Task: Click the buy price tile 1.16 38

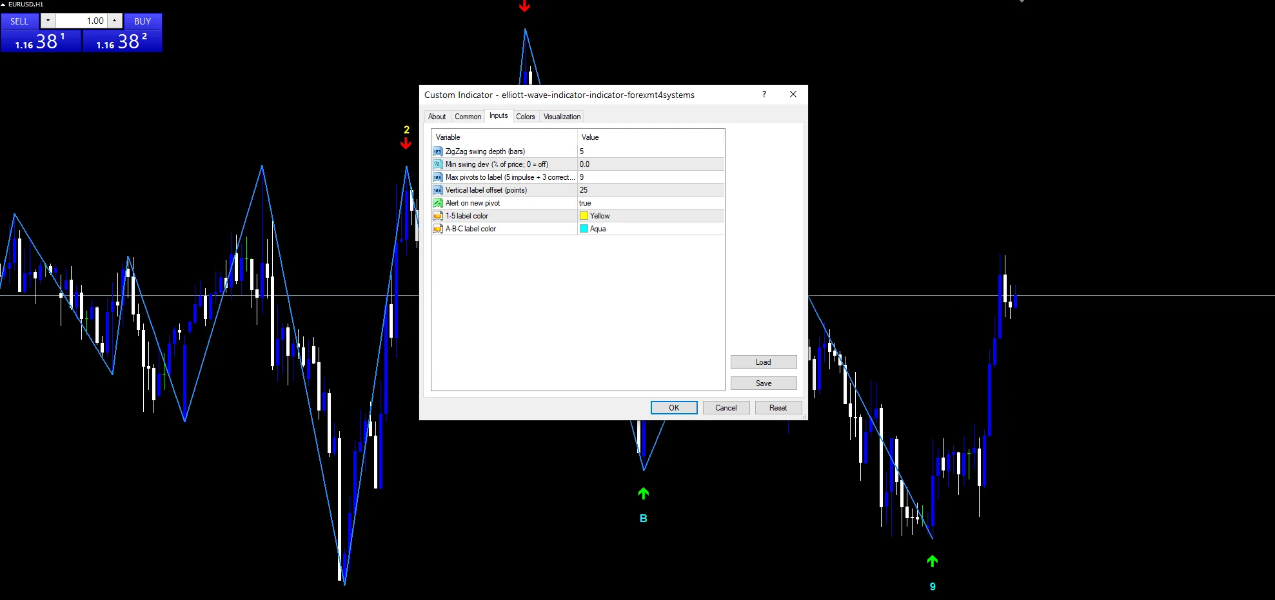Action: [x=122, y=41]
